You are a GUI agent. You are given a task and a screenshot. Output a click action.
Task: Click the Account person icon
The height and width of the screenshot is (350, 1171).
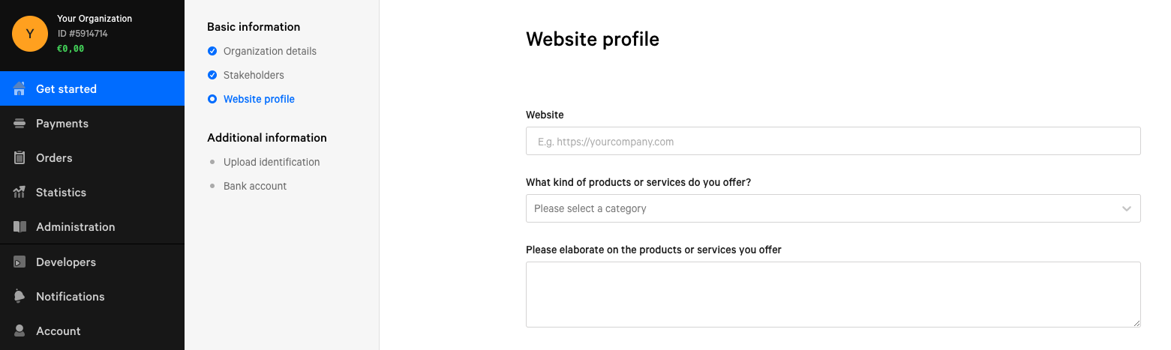point(20,331)
